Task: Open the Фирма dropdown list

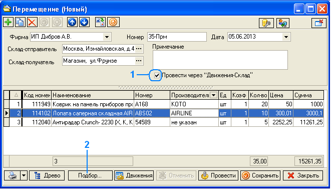Action: pyautogui.click(x=107, y=37)
